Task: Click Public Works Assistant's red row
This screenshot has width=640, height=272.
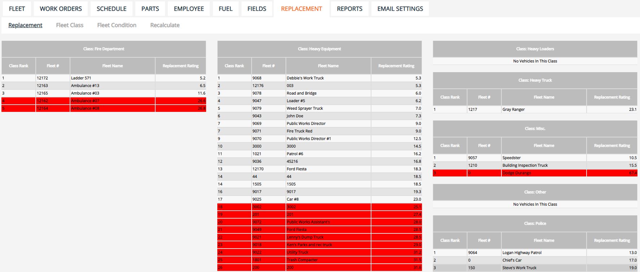Action: (x=319, y=222)
